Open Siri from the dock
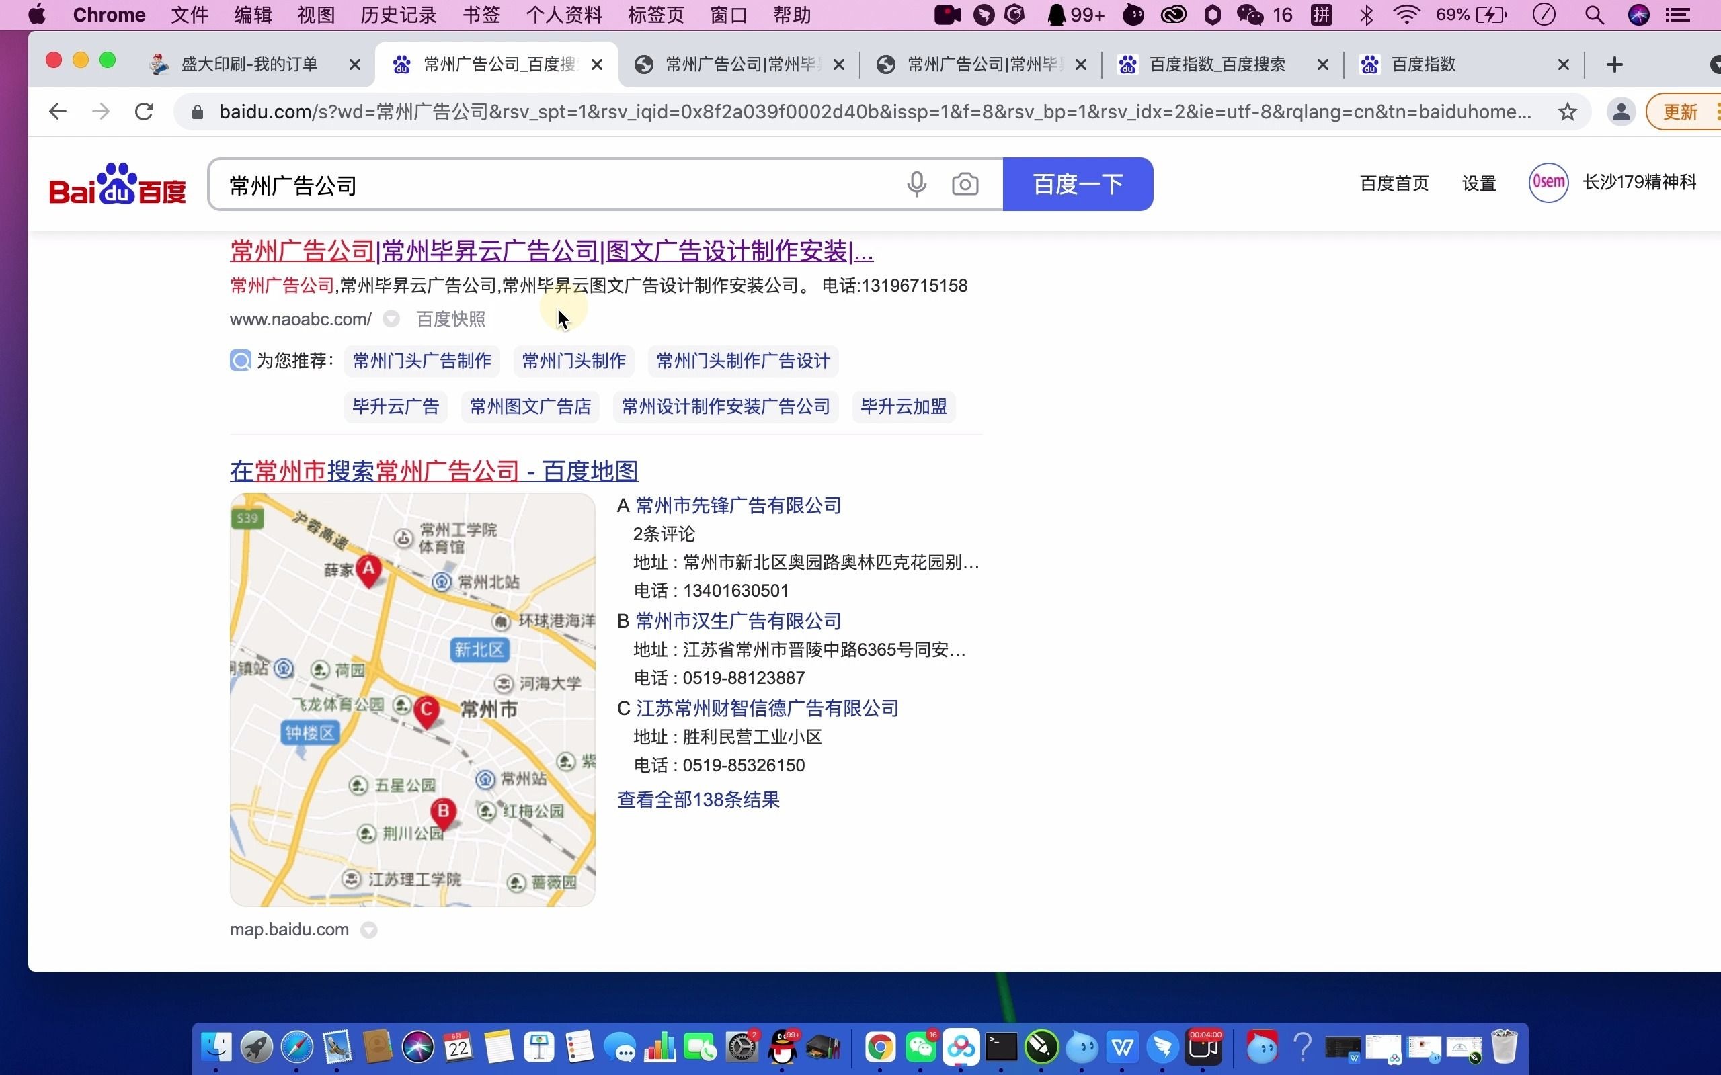 [417, 1047]
